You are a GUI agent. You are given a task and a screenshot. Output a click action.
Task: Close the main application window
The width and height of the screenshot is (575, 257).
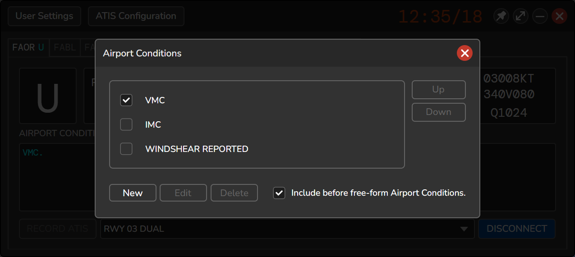[559, 16]
